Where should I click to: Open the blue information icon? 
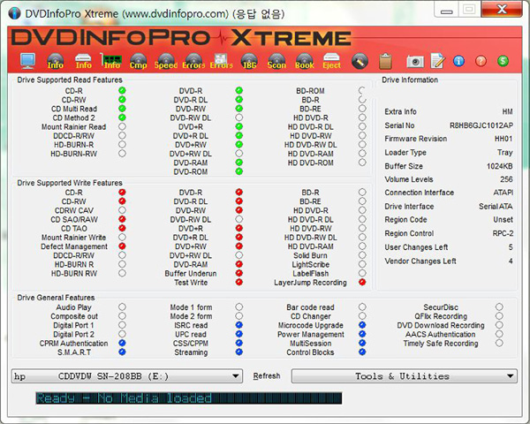coord(458,61)
